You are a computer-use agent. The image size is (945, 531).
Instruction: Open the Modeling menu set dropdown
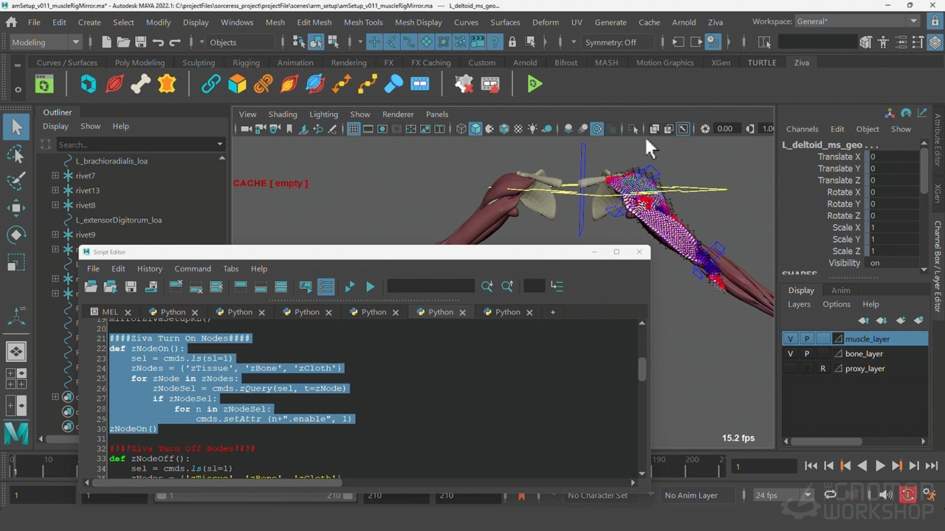pos(46,42)
